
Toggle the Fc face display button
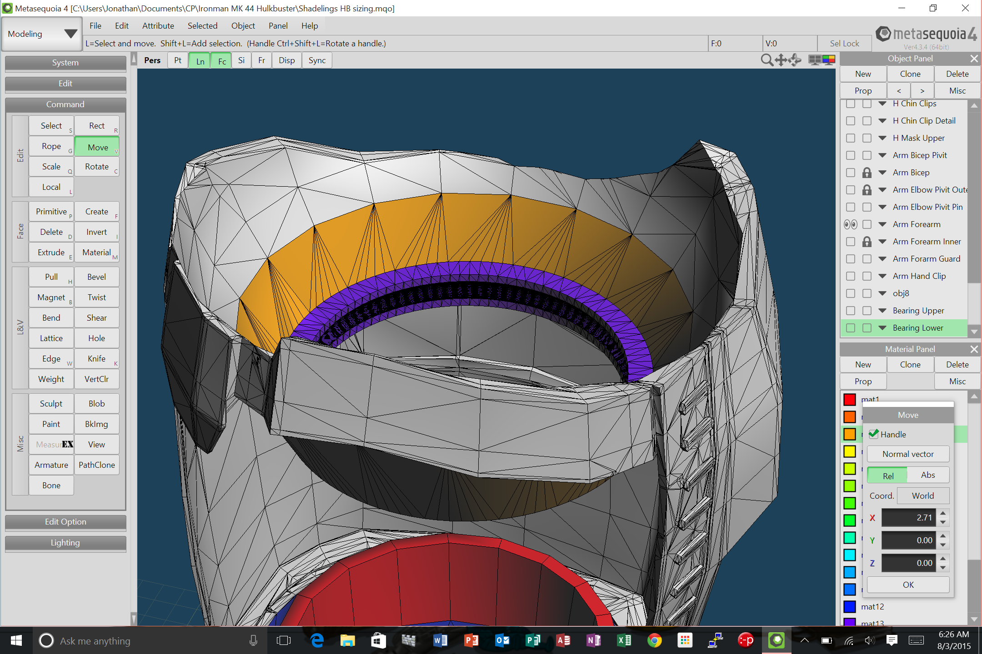pyautogui.click(x=222, y=61)
